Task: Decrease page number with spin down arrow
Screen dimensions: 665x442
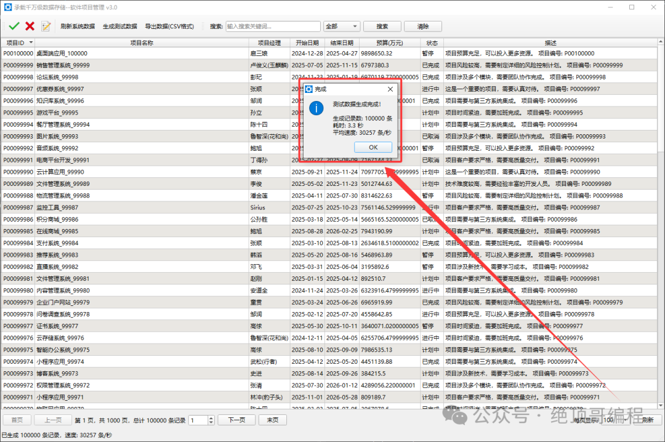Action: coord(211,422)
